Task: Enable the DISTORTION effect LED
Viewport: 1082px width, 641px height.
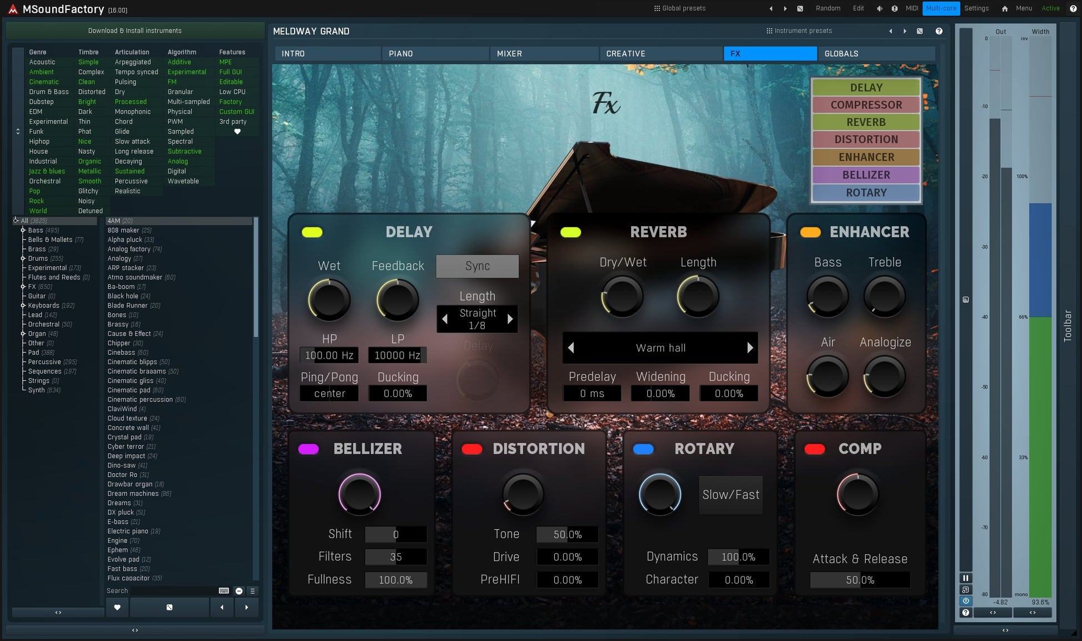Action: [472, 449]
